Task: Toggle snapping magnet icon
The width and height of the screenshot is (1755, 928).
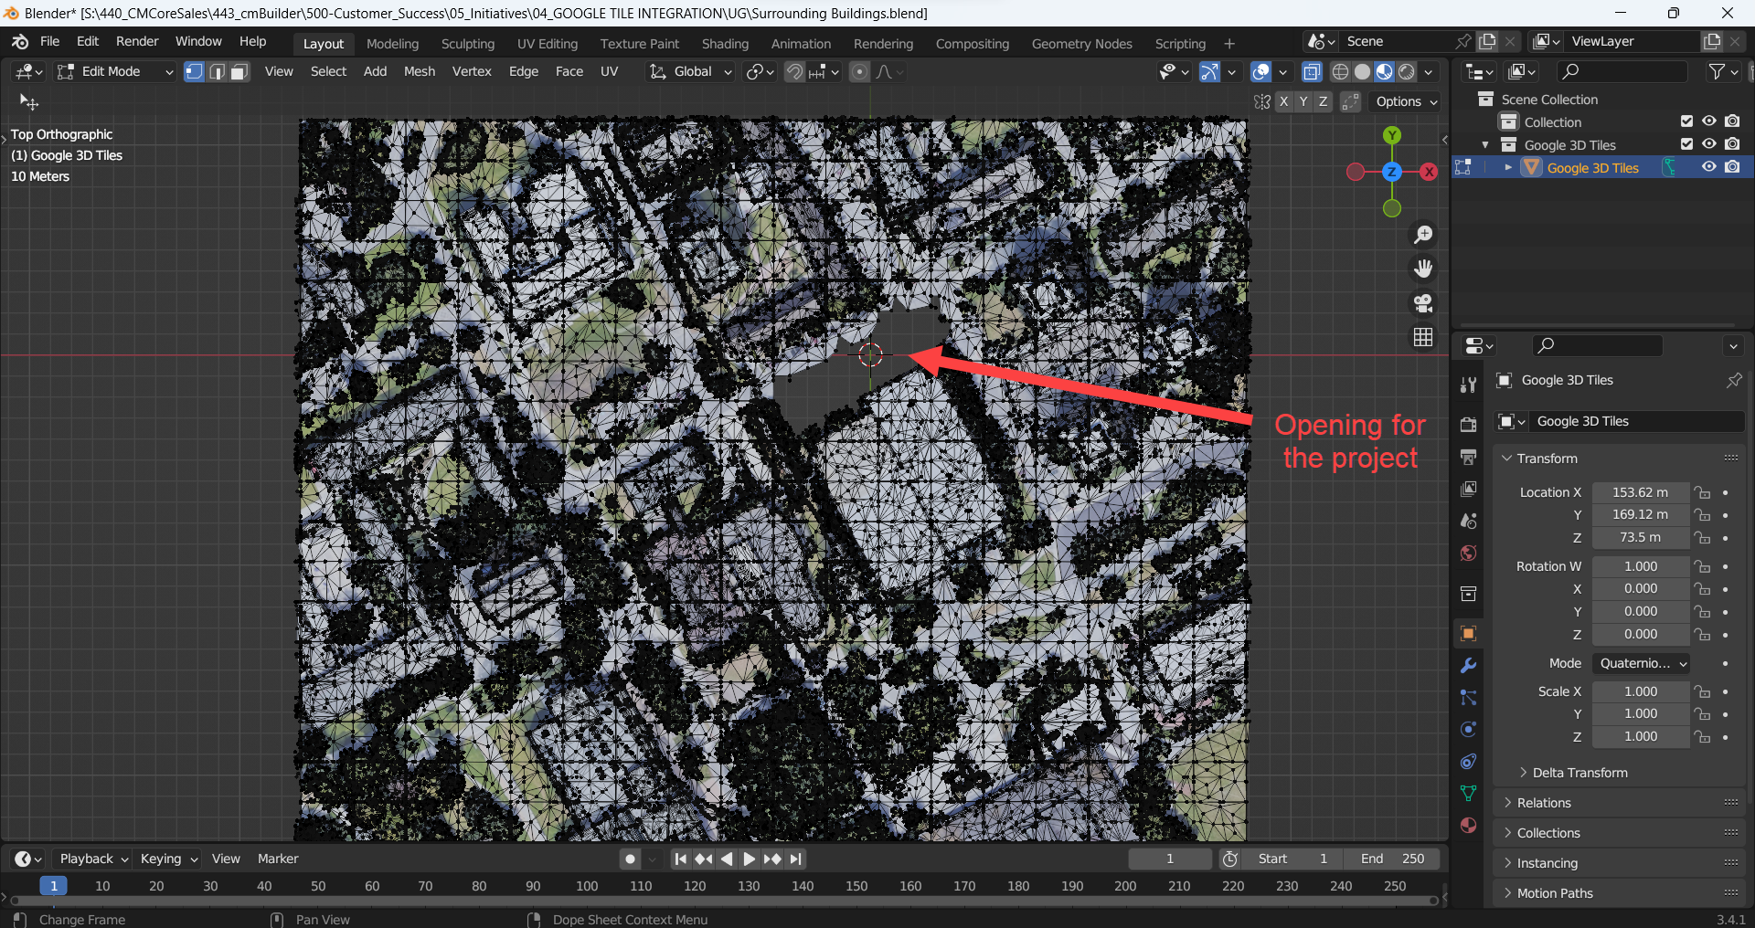Action: [795, 71]
